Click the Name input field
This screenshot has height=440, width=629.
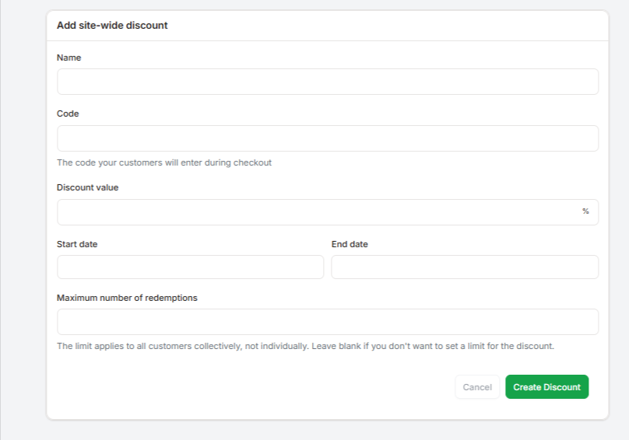point(327,82)
